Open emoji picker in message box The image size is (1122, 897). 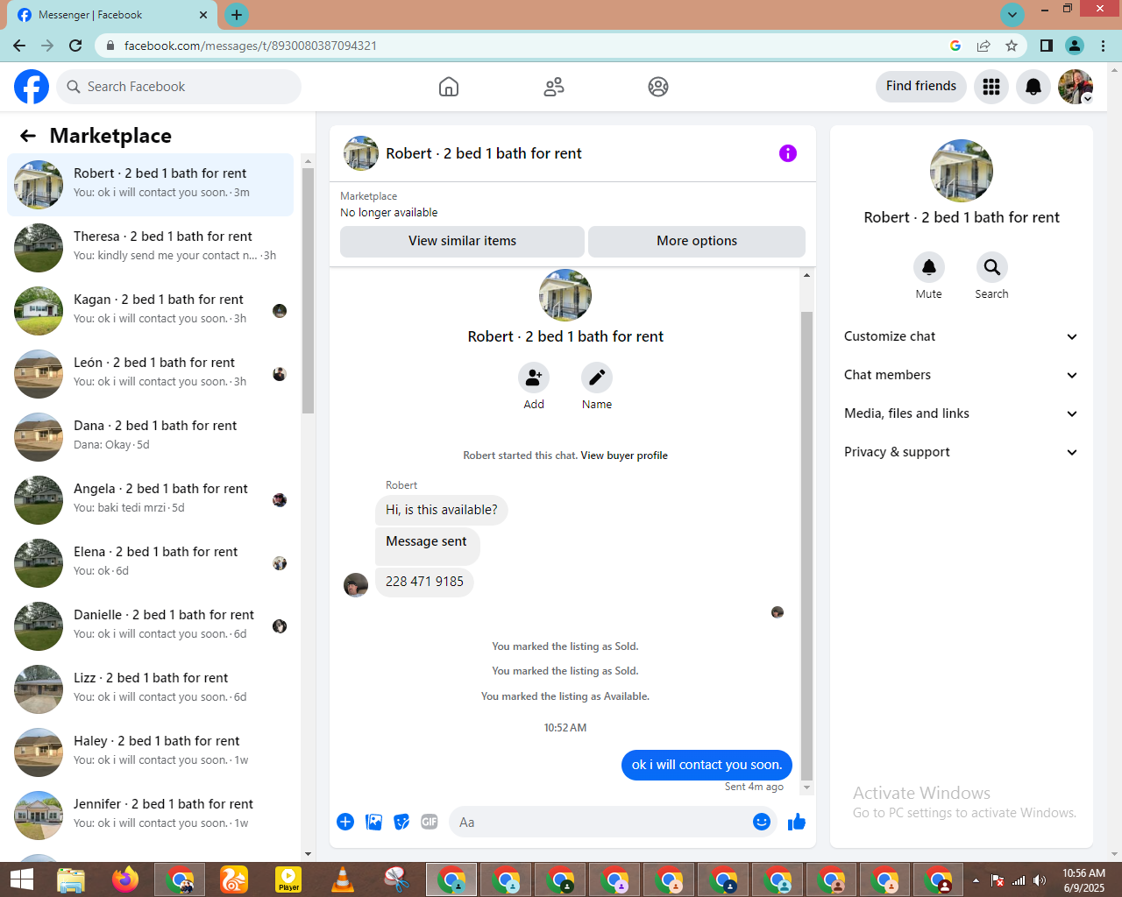point(762,822)
